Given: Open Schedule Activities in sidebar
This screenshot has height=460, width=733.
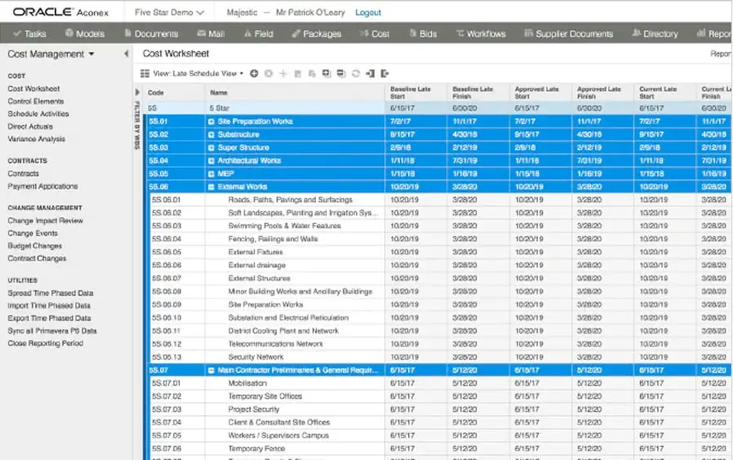Looking at the screenshot, I should tap(38, 114).
